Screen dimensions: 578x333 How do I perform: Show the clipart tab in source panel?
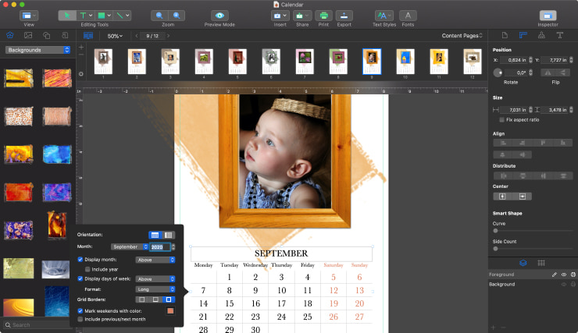tap(10, 35)
